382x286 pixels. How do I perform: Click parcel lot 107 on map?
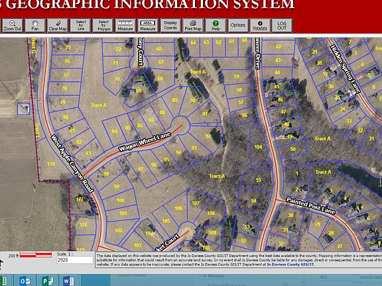click(196, 203)
